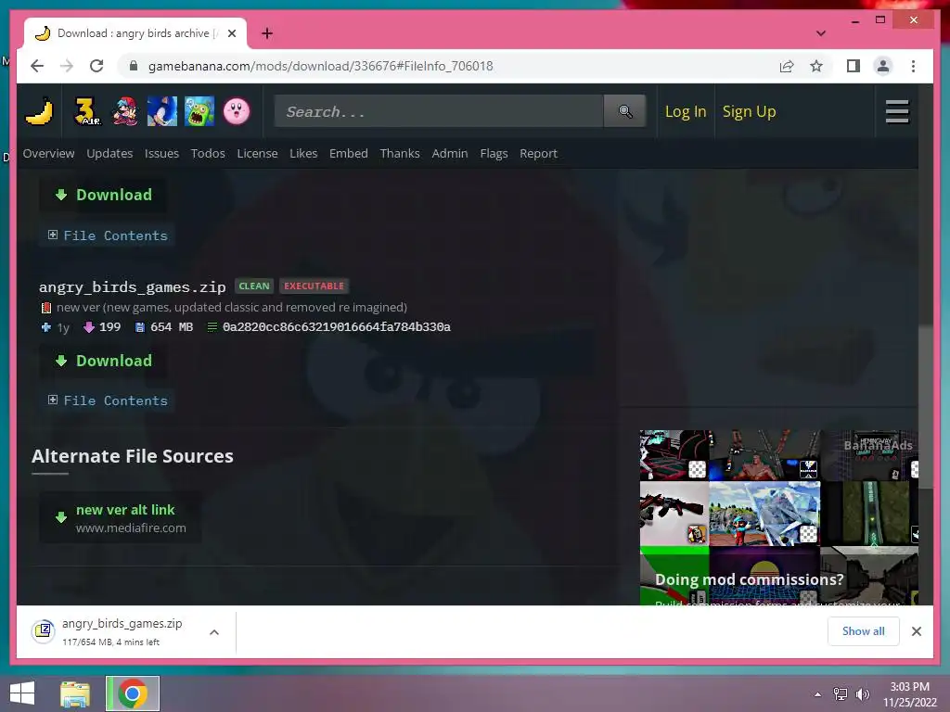
Task: Open the Sonic 3 A.I.R. game icon
Action: pyautogui.click(x=86, y=111)
